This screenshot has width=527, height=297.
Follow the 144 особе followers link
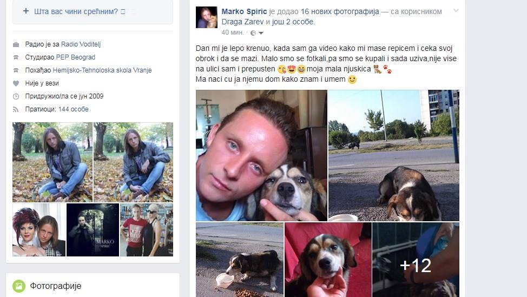[x=73, y=109]
